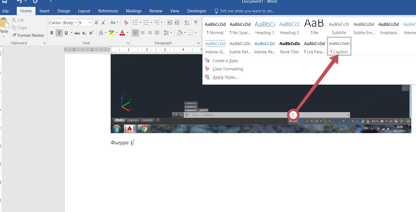Switch to the References tab
The image size is (416, 212).
coord(108,11)
